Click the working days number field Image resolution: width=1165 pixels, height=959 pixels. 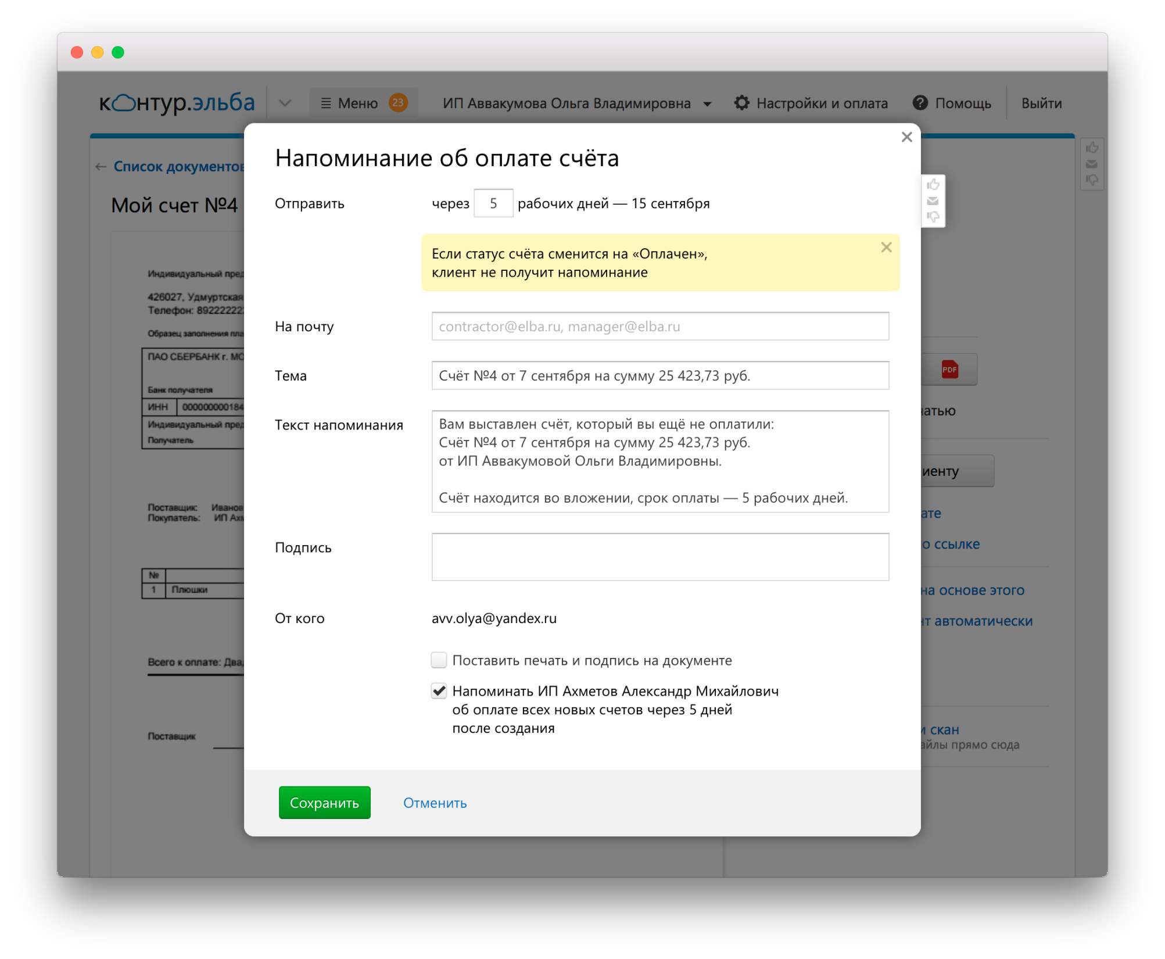click(x=493, y=203)
